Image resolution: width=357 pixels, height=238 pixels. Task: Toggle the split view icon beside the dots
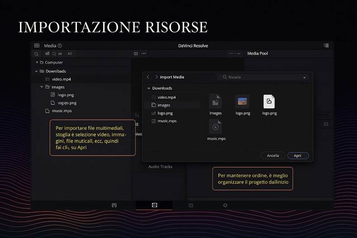point(136,54)
